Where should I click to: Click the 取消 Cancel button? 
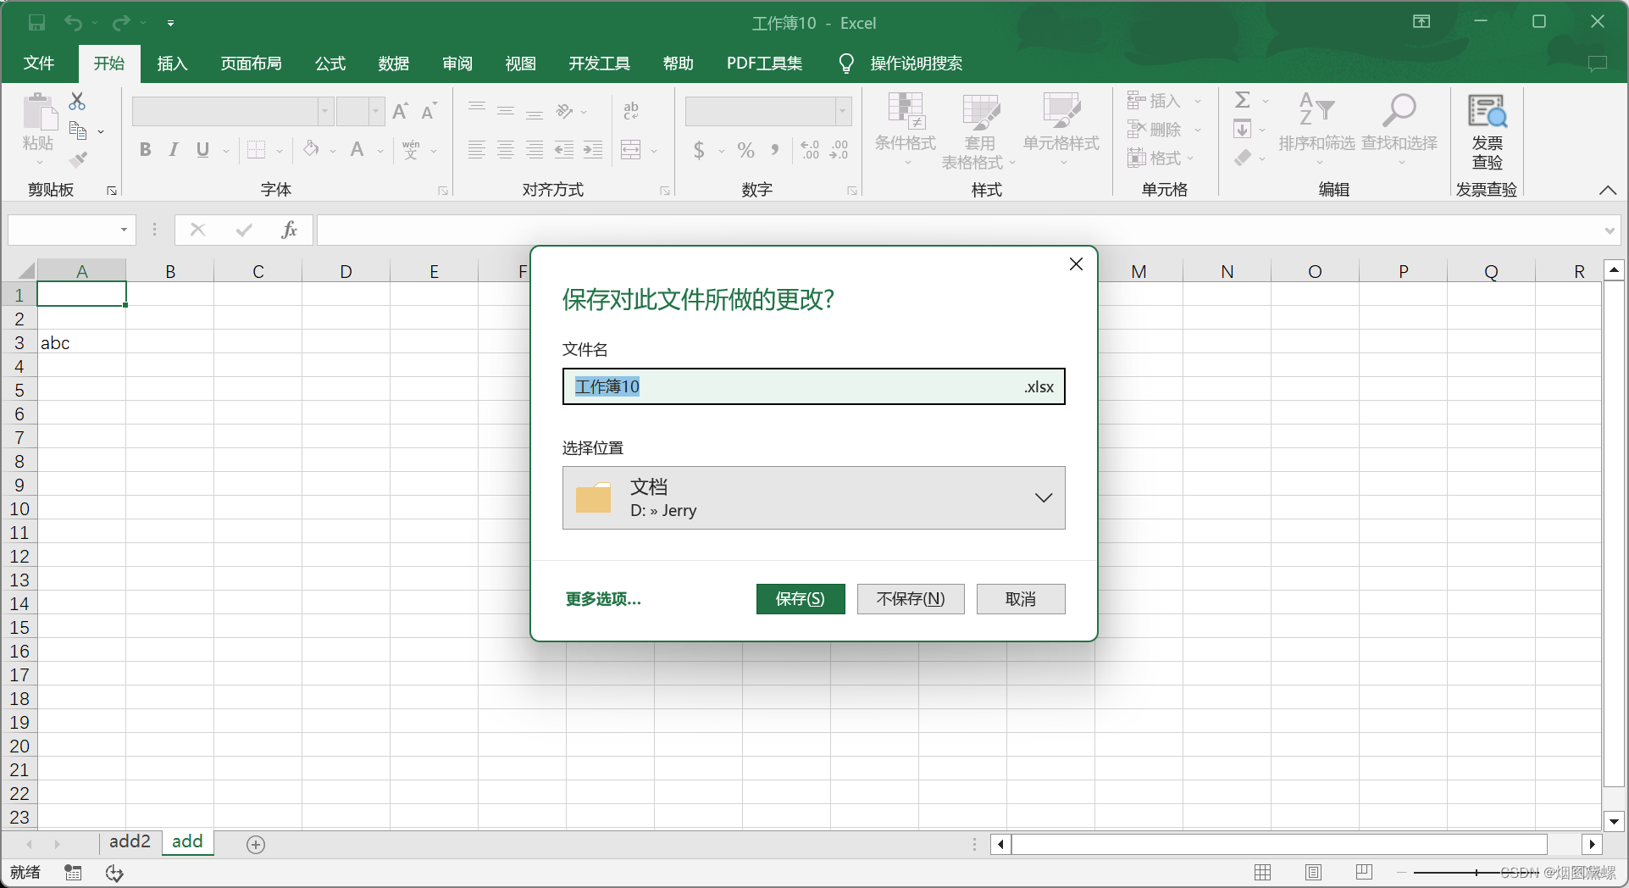point(1021,599)
